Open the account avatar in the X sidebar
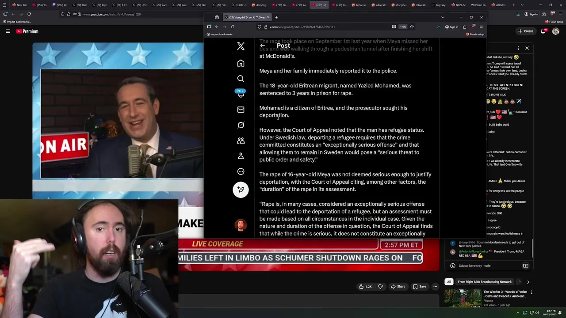566x318 pixels. [x=241, y=225]
